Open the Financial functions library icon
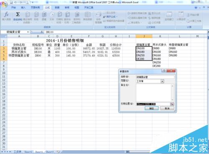209x154 pixels. click(x=36, y=15)
